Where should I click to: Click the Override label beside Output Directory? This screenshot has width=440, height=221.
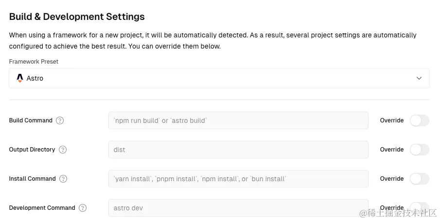[392, 150]
